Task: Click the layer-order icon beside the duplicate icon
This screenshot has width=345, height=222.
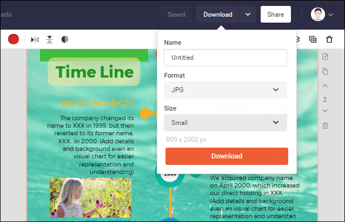Action: coord(298,39)
